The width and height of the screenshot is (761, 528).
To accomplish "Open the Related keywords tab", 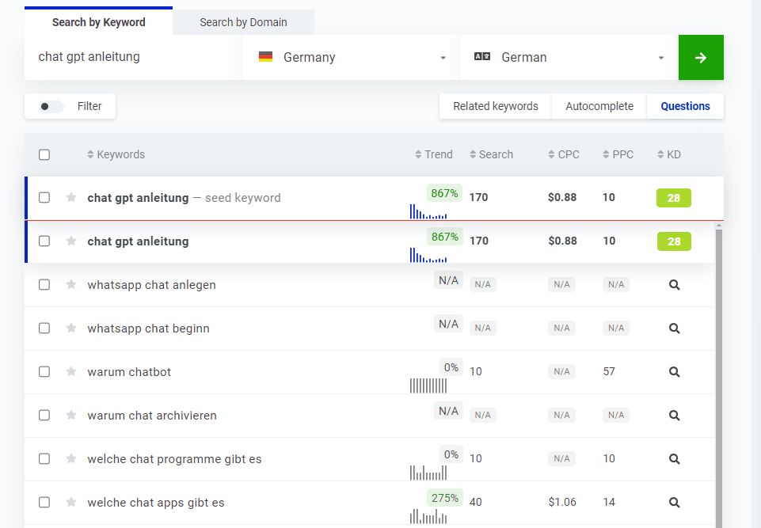I will coord(496,106).
